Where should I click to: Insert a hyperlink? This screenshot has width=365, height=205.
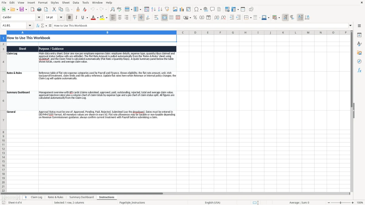pos(206,9)
